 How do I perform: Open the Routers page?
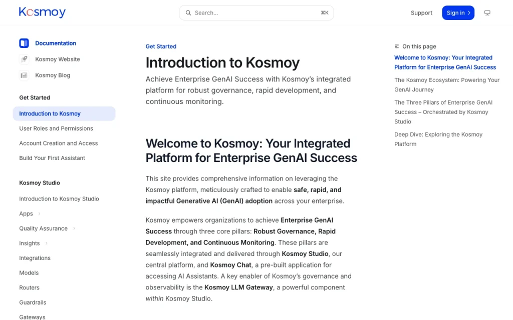29,287
